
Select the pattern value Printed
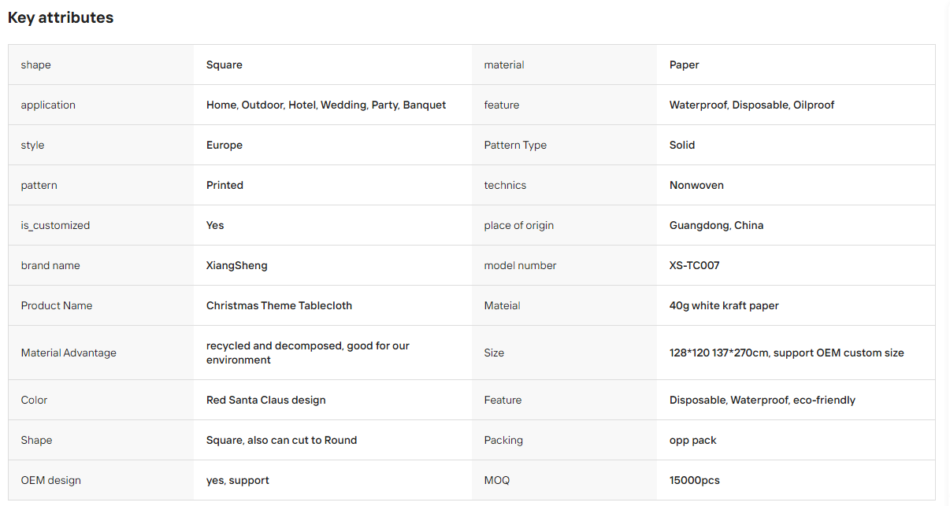225,185
